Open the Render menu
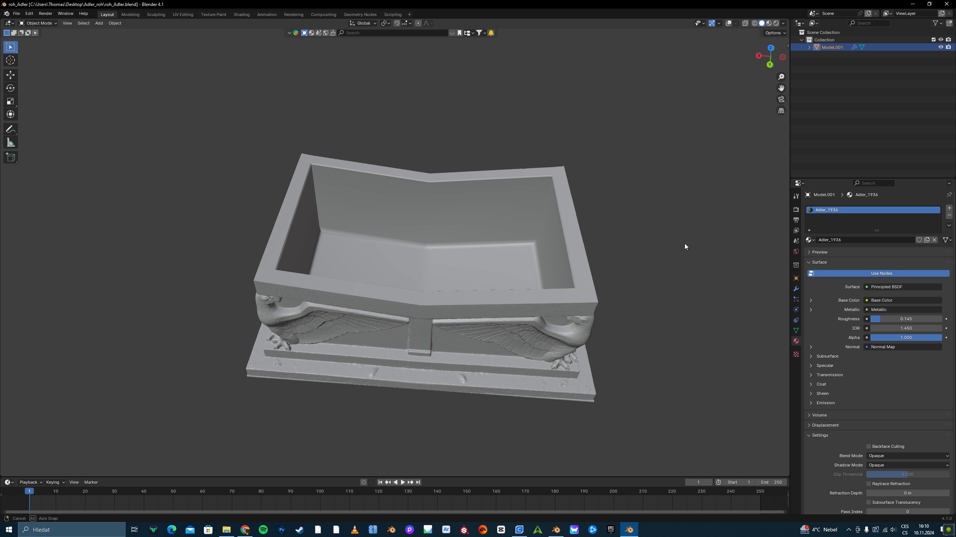 [x=45, y=13]
